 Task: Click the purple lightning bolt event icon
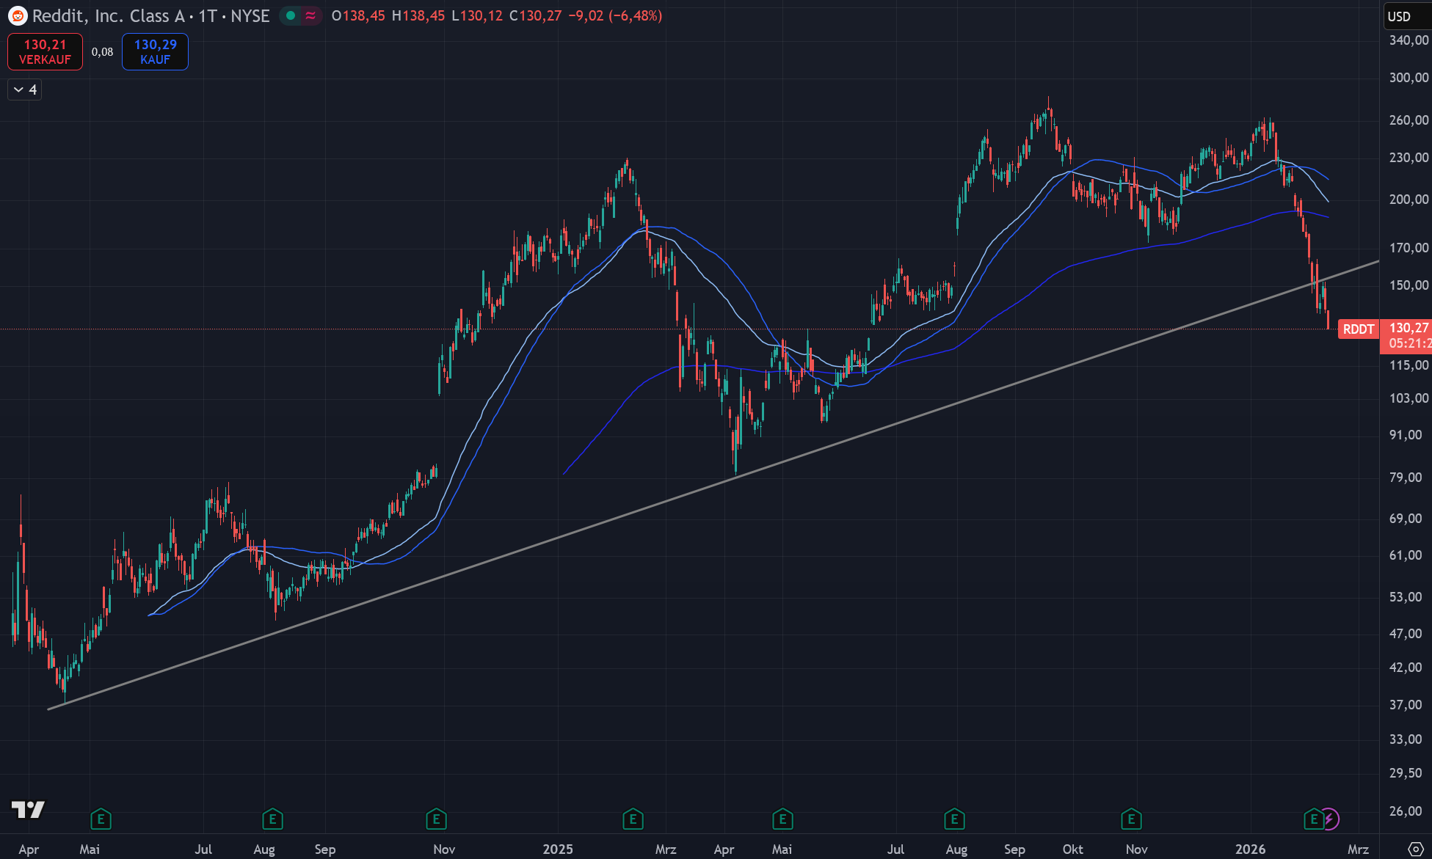pyautogui.click(x=1330, y=819)
